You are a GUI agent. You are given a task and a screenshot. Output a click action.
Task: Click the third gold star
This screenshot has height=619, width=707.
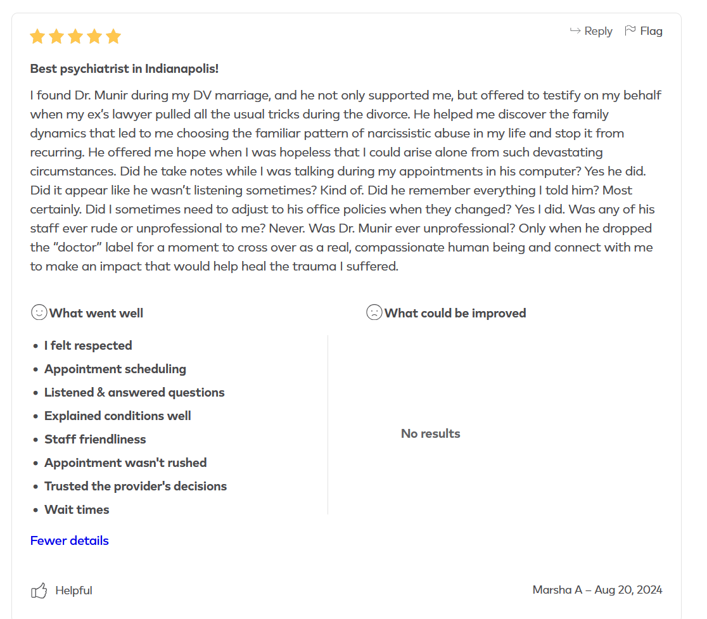(x=75, y=37)
